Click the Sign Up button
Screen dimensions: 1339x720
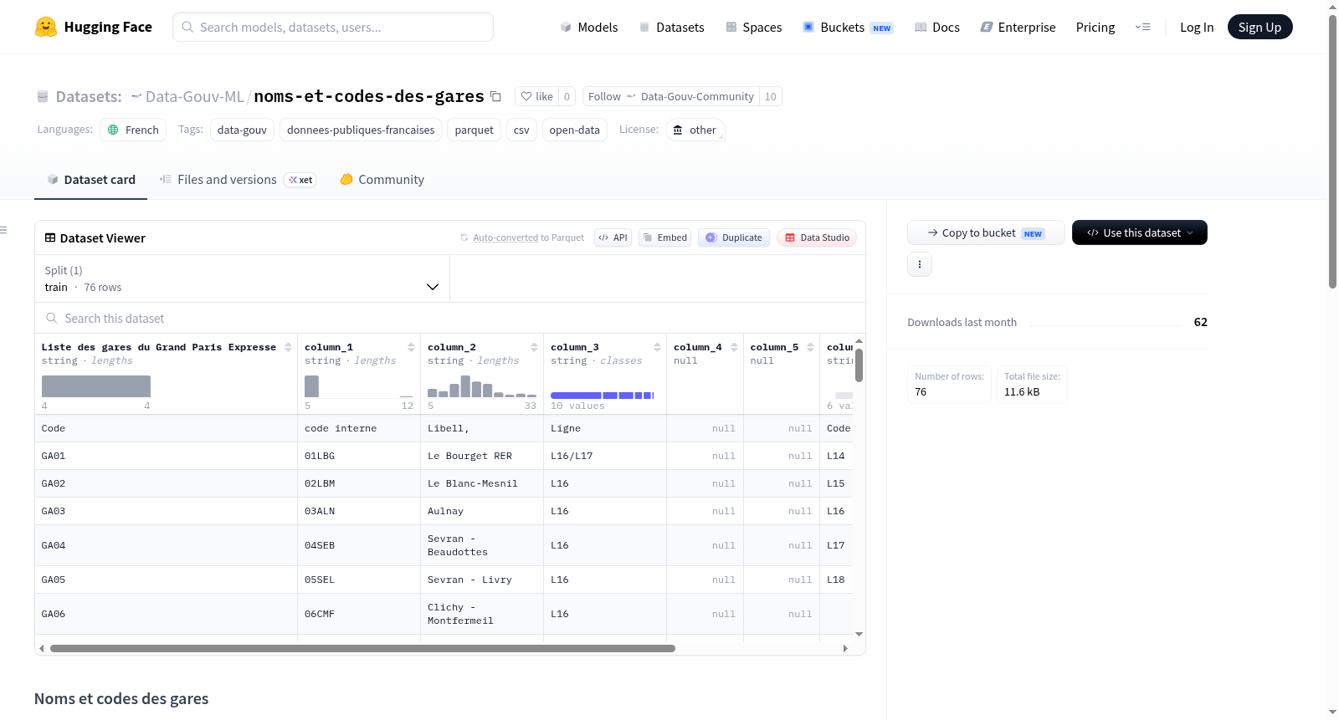[x=1259, y=27]
